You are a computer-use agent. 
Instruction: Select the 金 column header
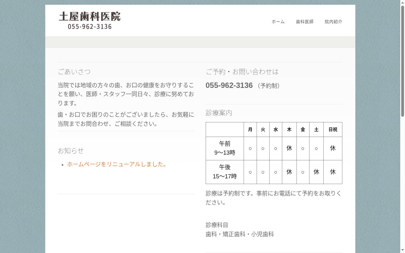pyautogui.click(x=303, y=129)
